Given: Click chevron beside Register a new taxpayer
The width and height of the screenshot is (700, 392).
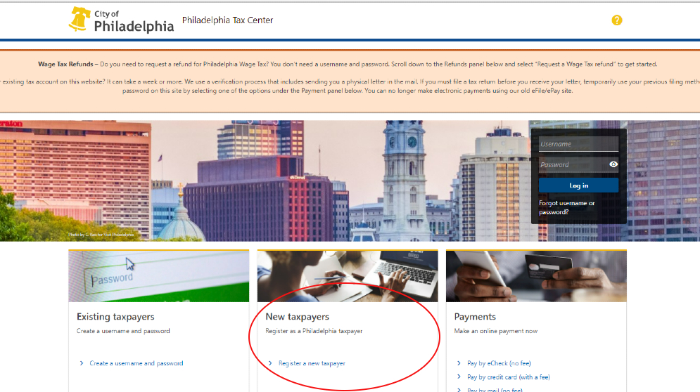Looking at the screenshot, I should click(x=270, y=363).
